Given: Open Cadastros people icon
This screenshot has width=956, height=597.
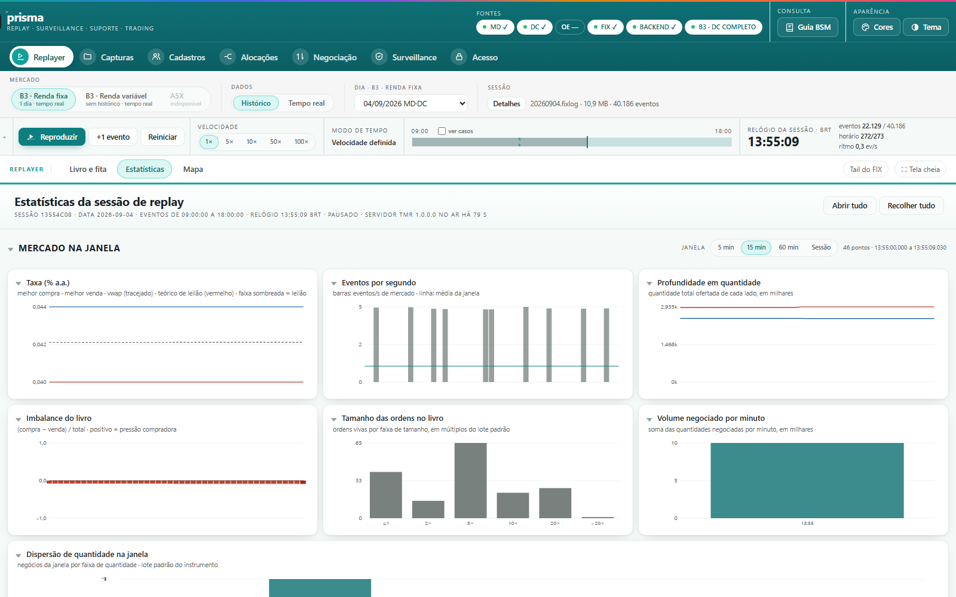Looking at the screenshot, I should (156, 57).
